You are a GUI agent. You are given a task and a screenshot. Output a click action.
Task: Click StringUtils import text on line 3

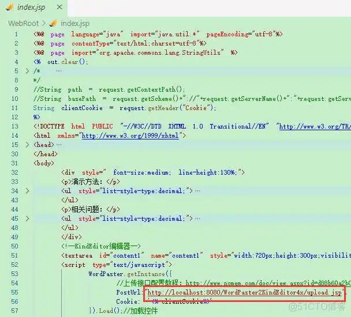201,53
